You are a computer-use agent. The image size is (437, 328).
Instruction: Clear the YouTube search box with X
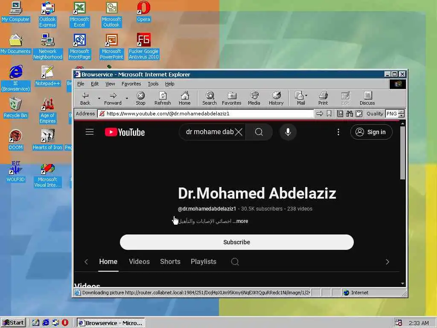239,132
